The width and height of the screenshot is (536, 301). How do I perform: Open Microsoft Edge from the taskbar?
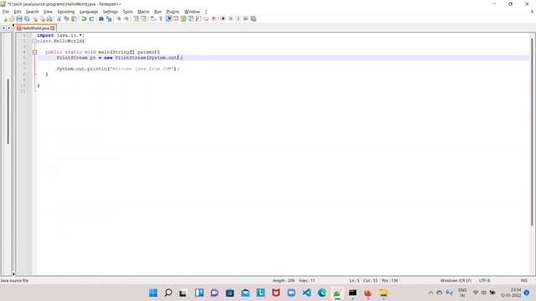(322, 293)
